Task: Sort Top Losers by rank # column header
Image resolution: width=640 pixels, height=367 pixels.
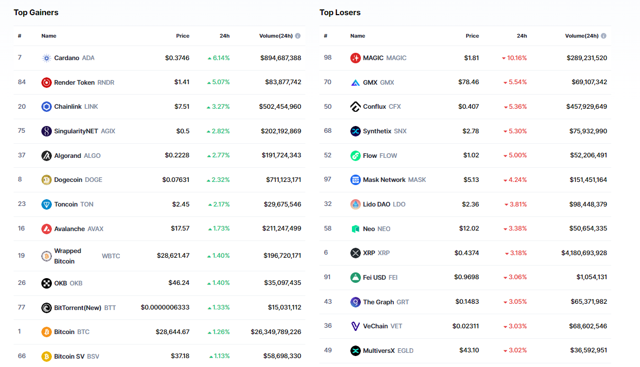Action: coord(325,36)
